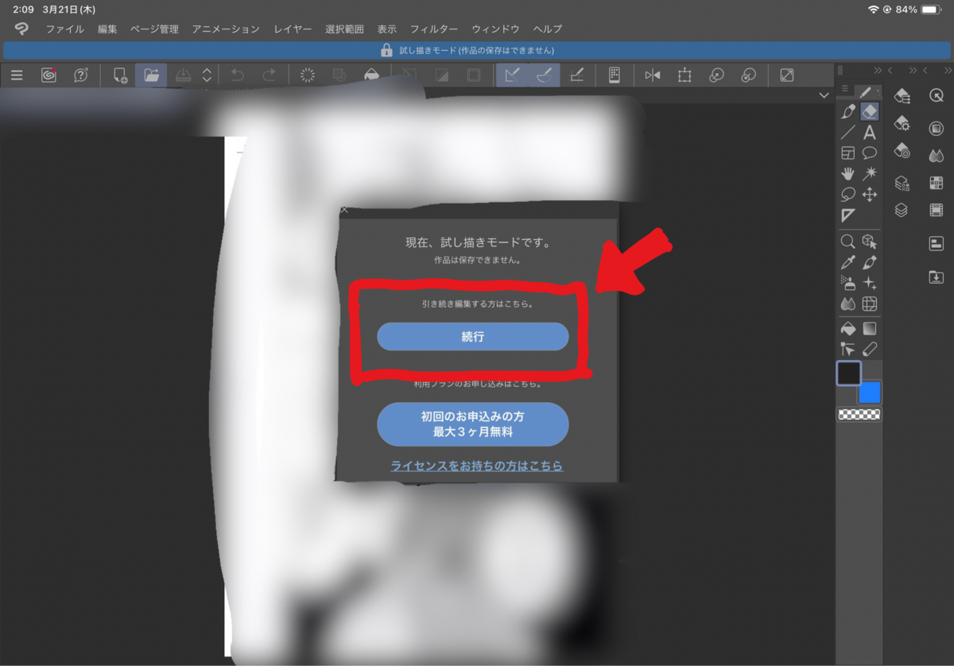This screenshot has height=666, width=954.
Task: Expand the canvas tab dropdown chevron
Action: pos(824,95)
